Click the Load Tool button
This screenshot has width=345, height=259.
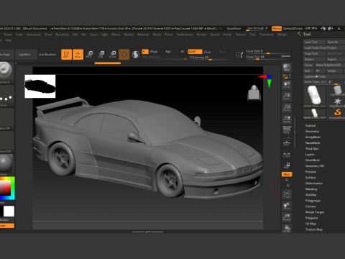[x=315, y=42]
